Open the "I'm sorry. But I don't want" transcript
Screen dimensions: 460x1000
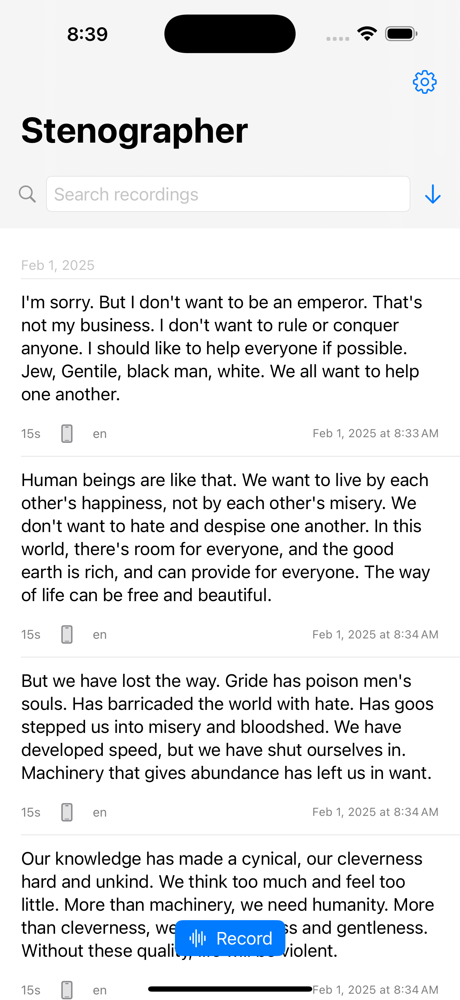tap(221, 348)
